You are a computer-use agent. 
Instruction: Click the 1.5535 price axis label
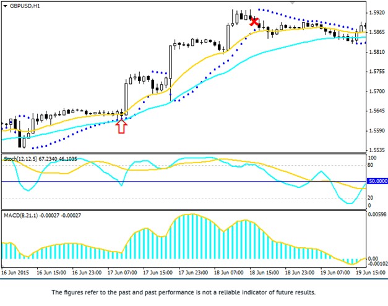tap(377, 150)
